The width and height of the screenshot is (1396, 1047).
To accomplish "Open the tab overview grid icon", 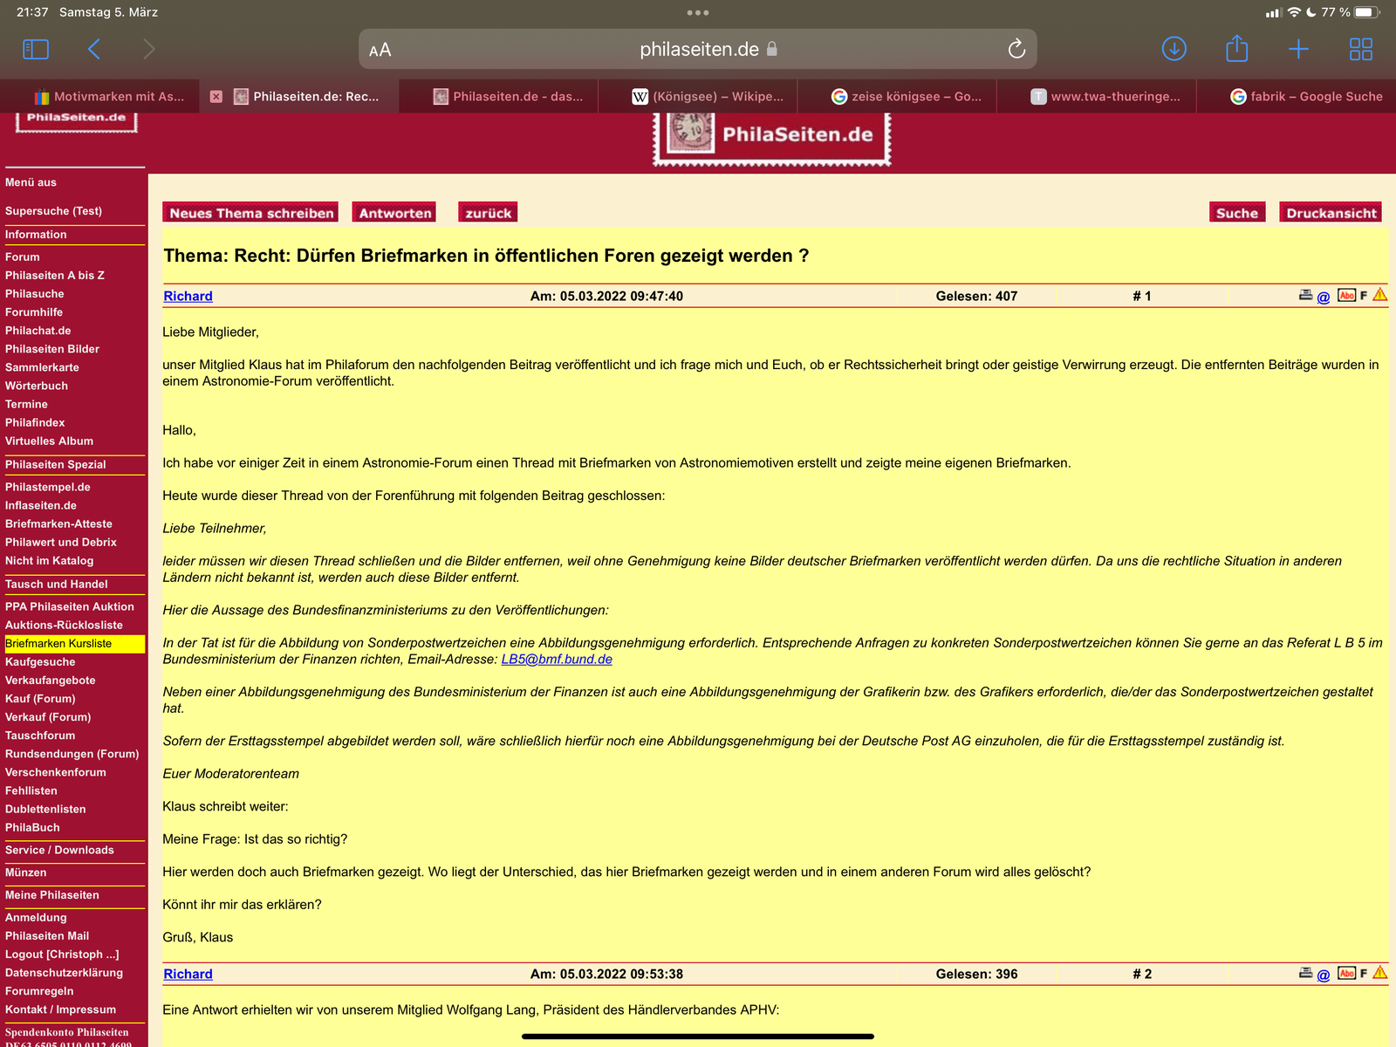I will [1360, 49].
